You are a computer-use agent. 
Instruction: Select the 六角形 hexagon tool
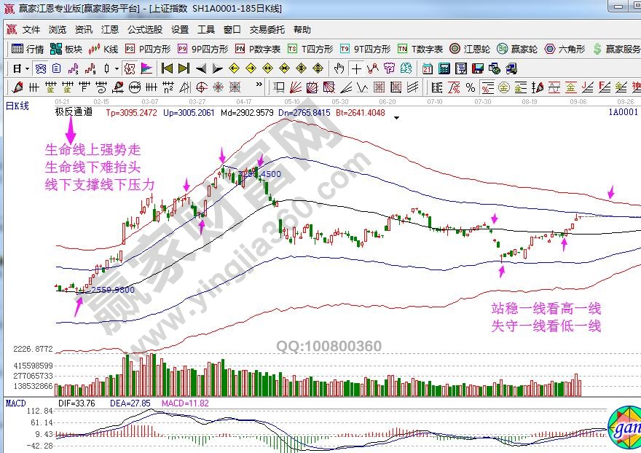pos(565,49)
